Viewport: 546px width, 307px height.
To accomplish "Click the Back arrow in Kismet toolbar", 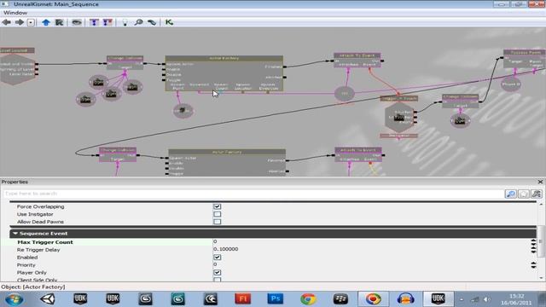I will coord(6,22).
